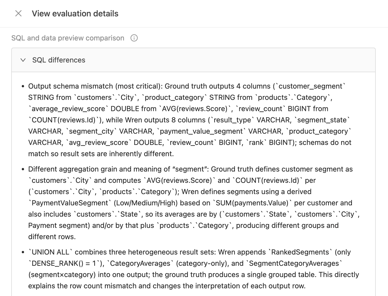This screenshot has width=388, height=296.
Task: Click the PaymentValueSegment code term
Action: pyautogui.click(x=70, y=203)
